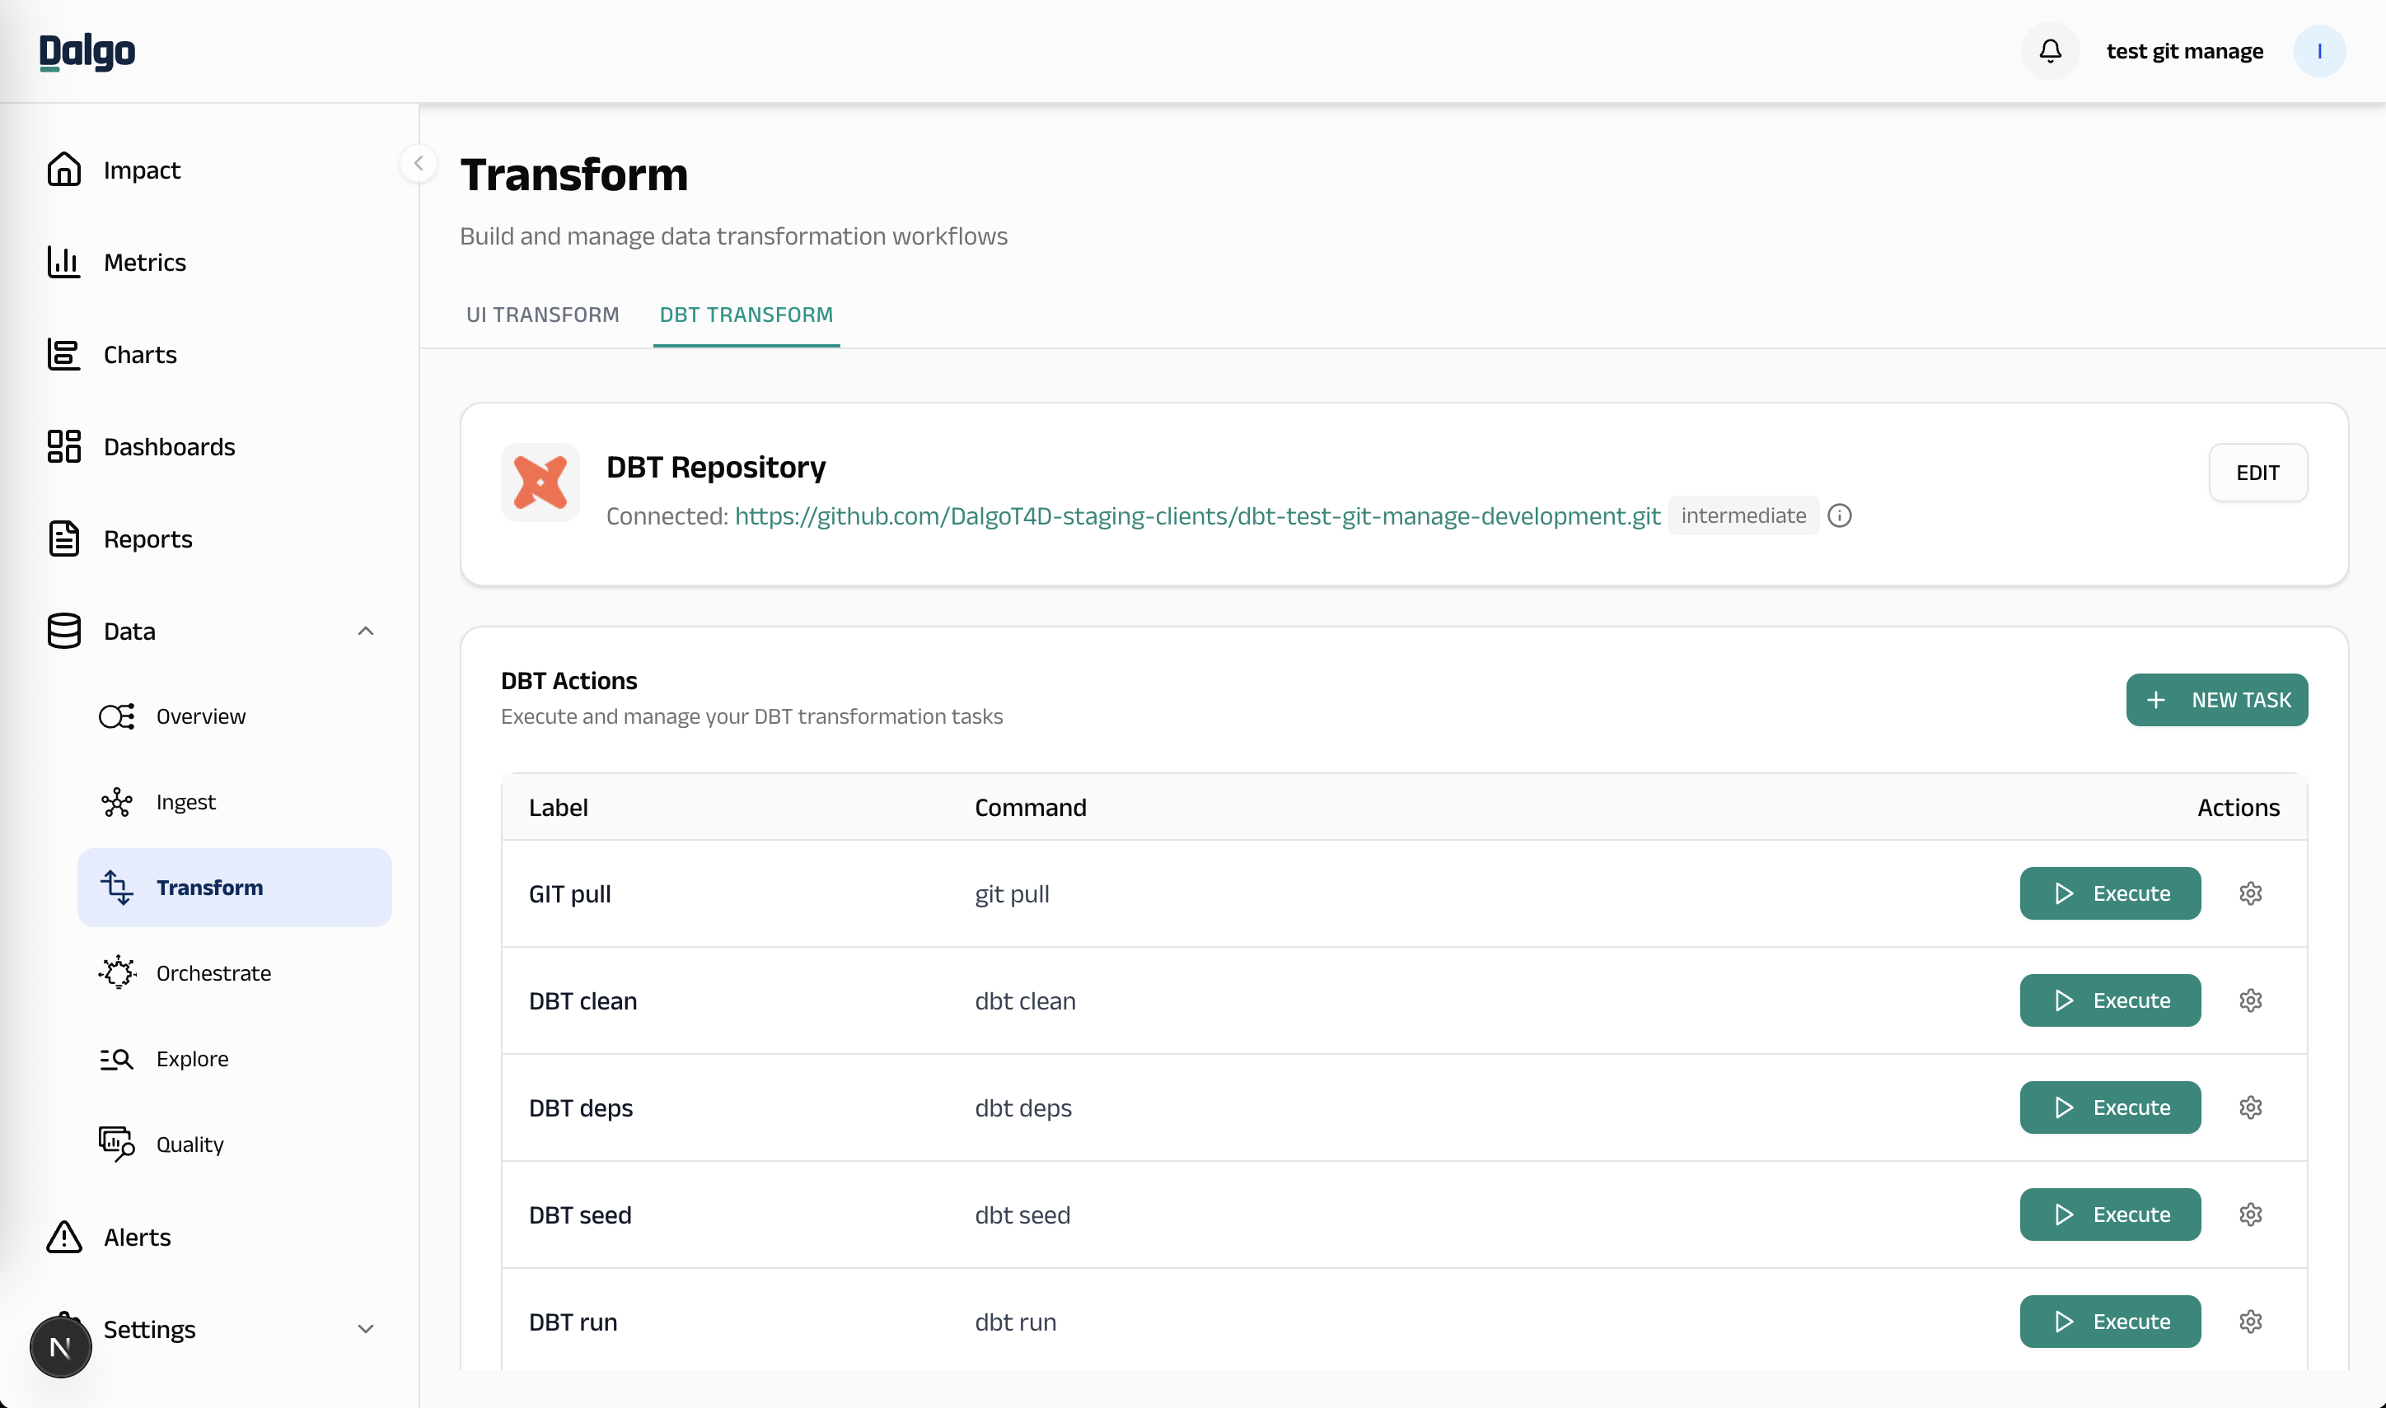Navigate to Dashboards
2386x1408 pixels.
169,447
